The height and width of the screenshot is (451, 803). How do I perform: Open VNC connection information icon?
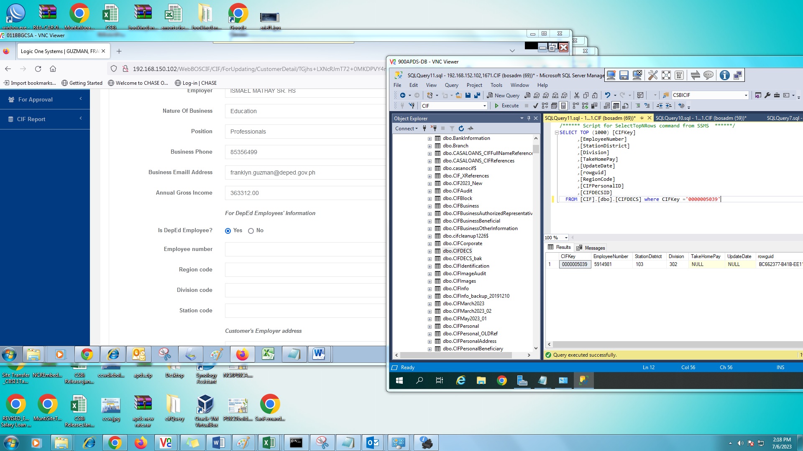(x=724, y=75)
